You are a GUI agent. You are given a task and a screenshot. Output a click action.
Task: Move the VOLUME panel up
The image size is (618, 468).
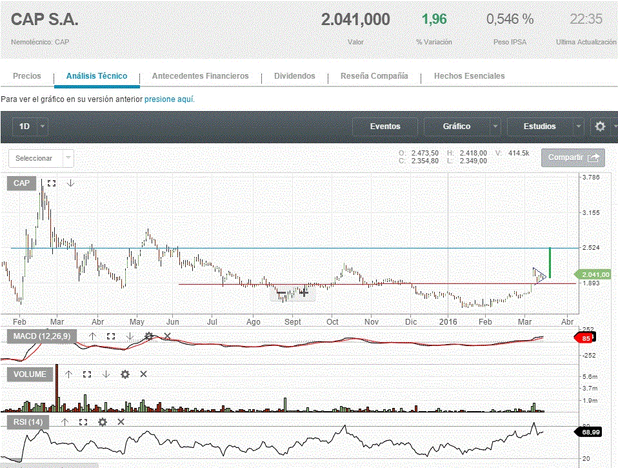68,374
